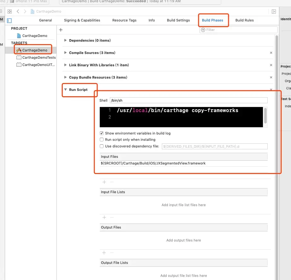The height and width of the screenshot is (280, 291).
Task: Expand the Compile Sources phase
Action: pos(65,52)
